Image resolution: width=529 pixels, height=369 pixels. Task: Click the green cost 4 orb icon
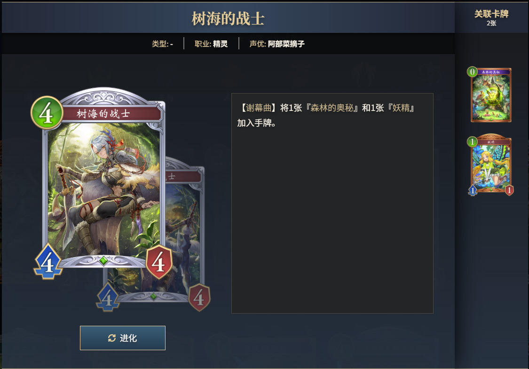click(x=47, y=113)
